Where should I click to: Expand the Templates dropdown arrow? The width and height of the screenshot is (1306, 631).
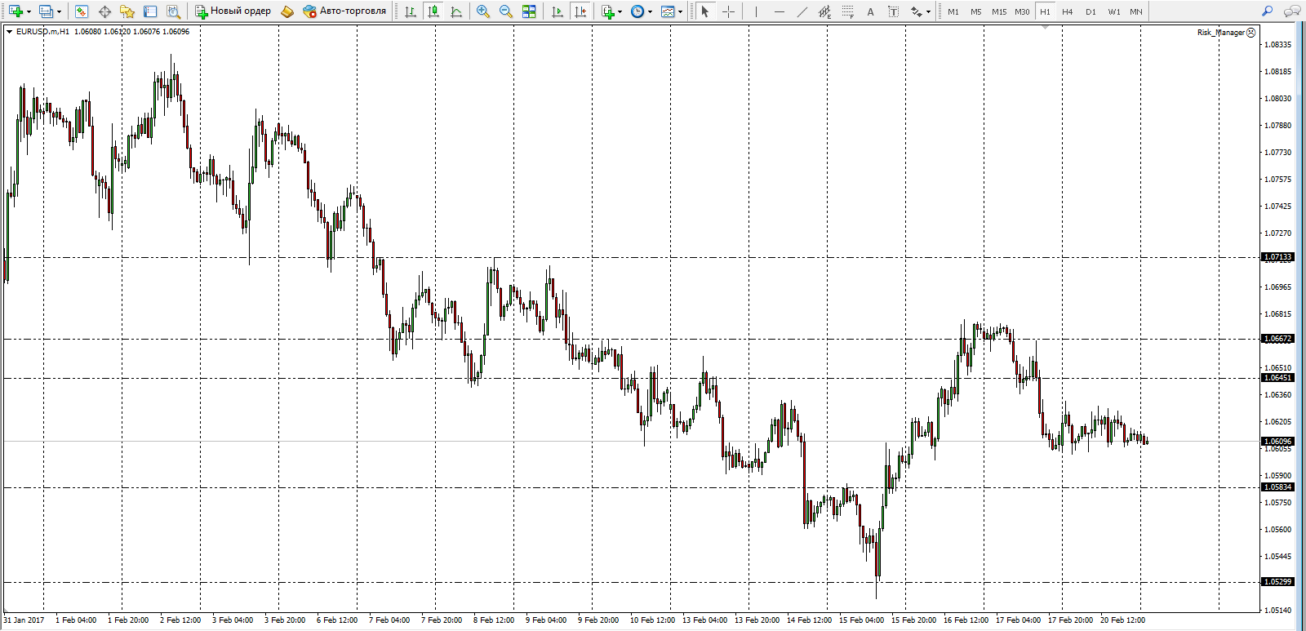click(x=681, y=12)
